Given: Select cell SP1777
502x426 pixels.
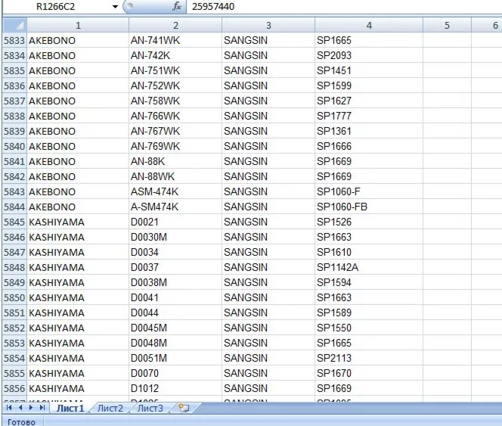Looking at the screenshot, I should point(369,116).
